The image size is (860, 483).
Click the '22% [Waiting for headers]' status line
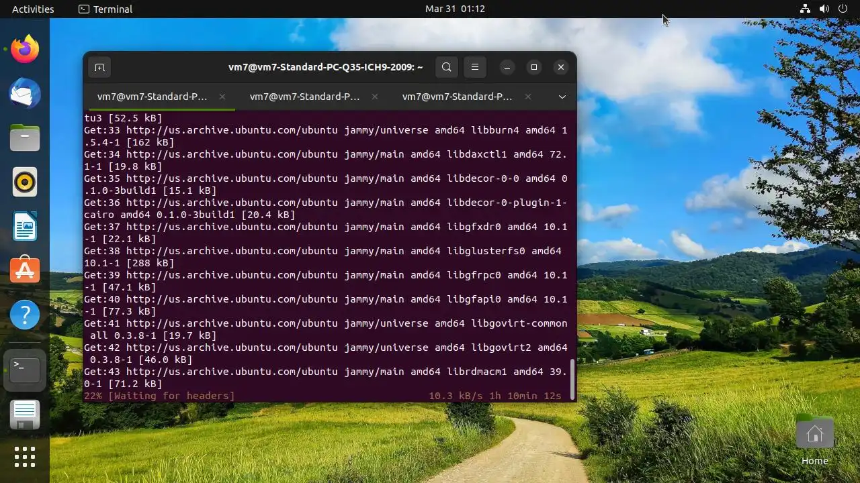(159, 396)
